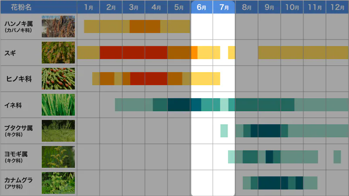
Task: Select the 3月 month column header
Action: [x=134, y=7]
